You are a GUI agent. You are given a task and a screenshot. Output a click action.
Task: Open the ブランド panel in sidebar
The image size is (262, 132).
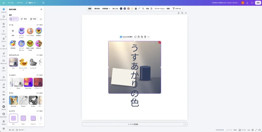(x=4, y=40)
